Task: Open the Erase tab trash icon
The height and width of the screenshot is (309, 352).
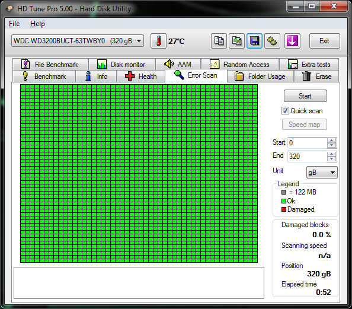Action: (306, 76)
